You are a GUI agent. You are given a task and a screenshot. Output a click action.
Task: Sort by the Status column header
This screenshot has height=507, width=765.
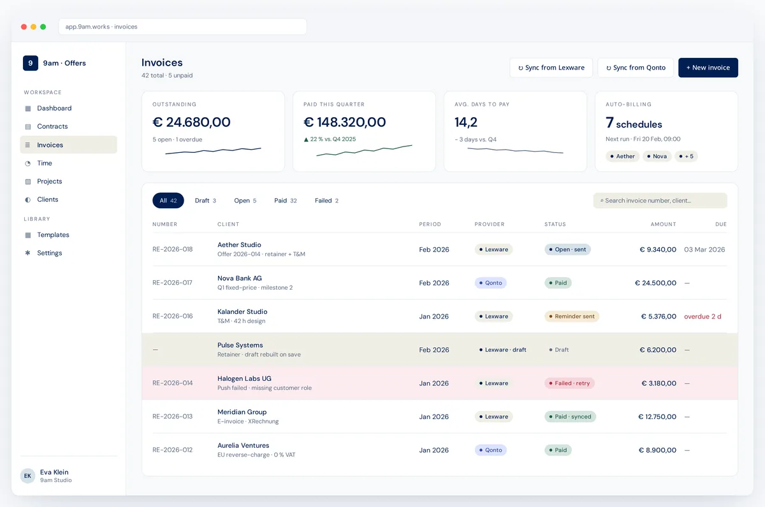[x=555, y=224]
